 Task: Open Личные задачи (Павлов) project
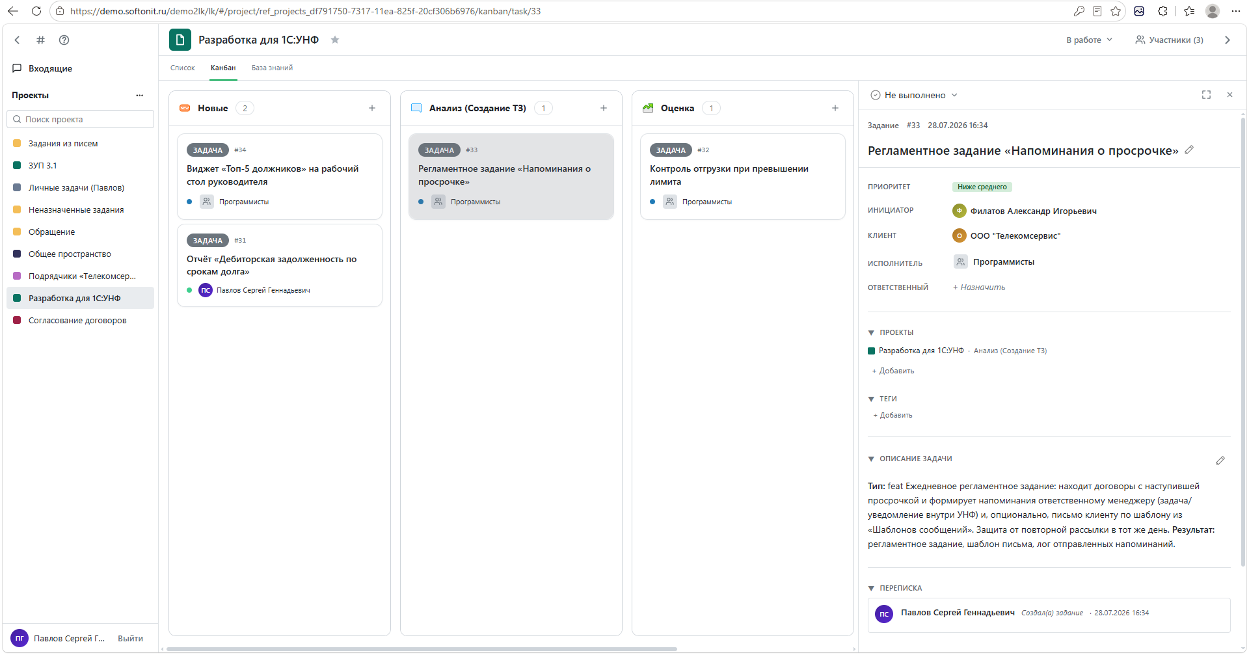80,188
